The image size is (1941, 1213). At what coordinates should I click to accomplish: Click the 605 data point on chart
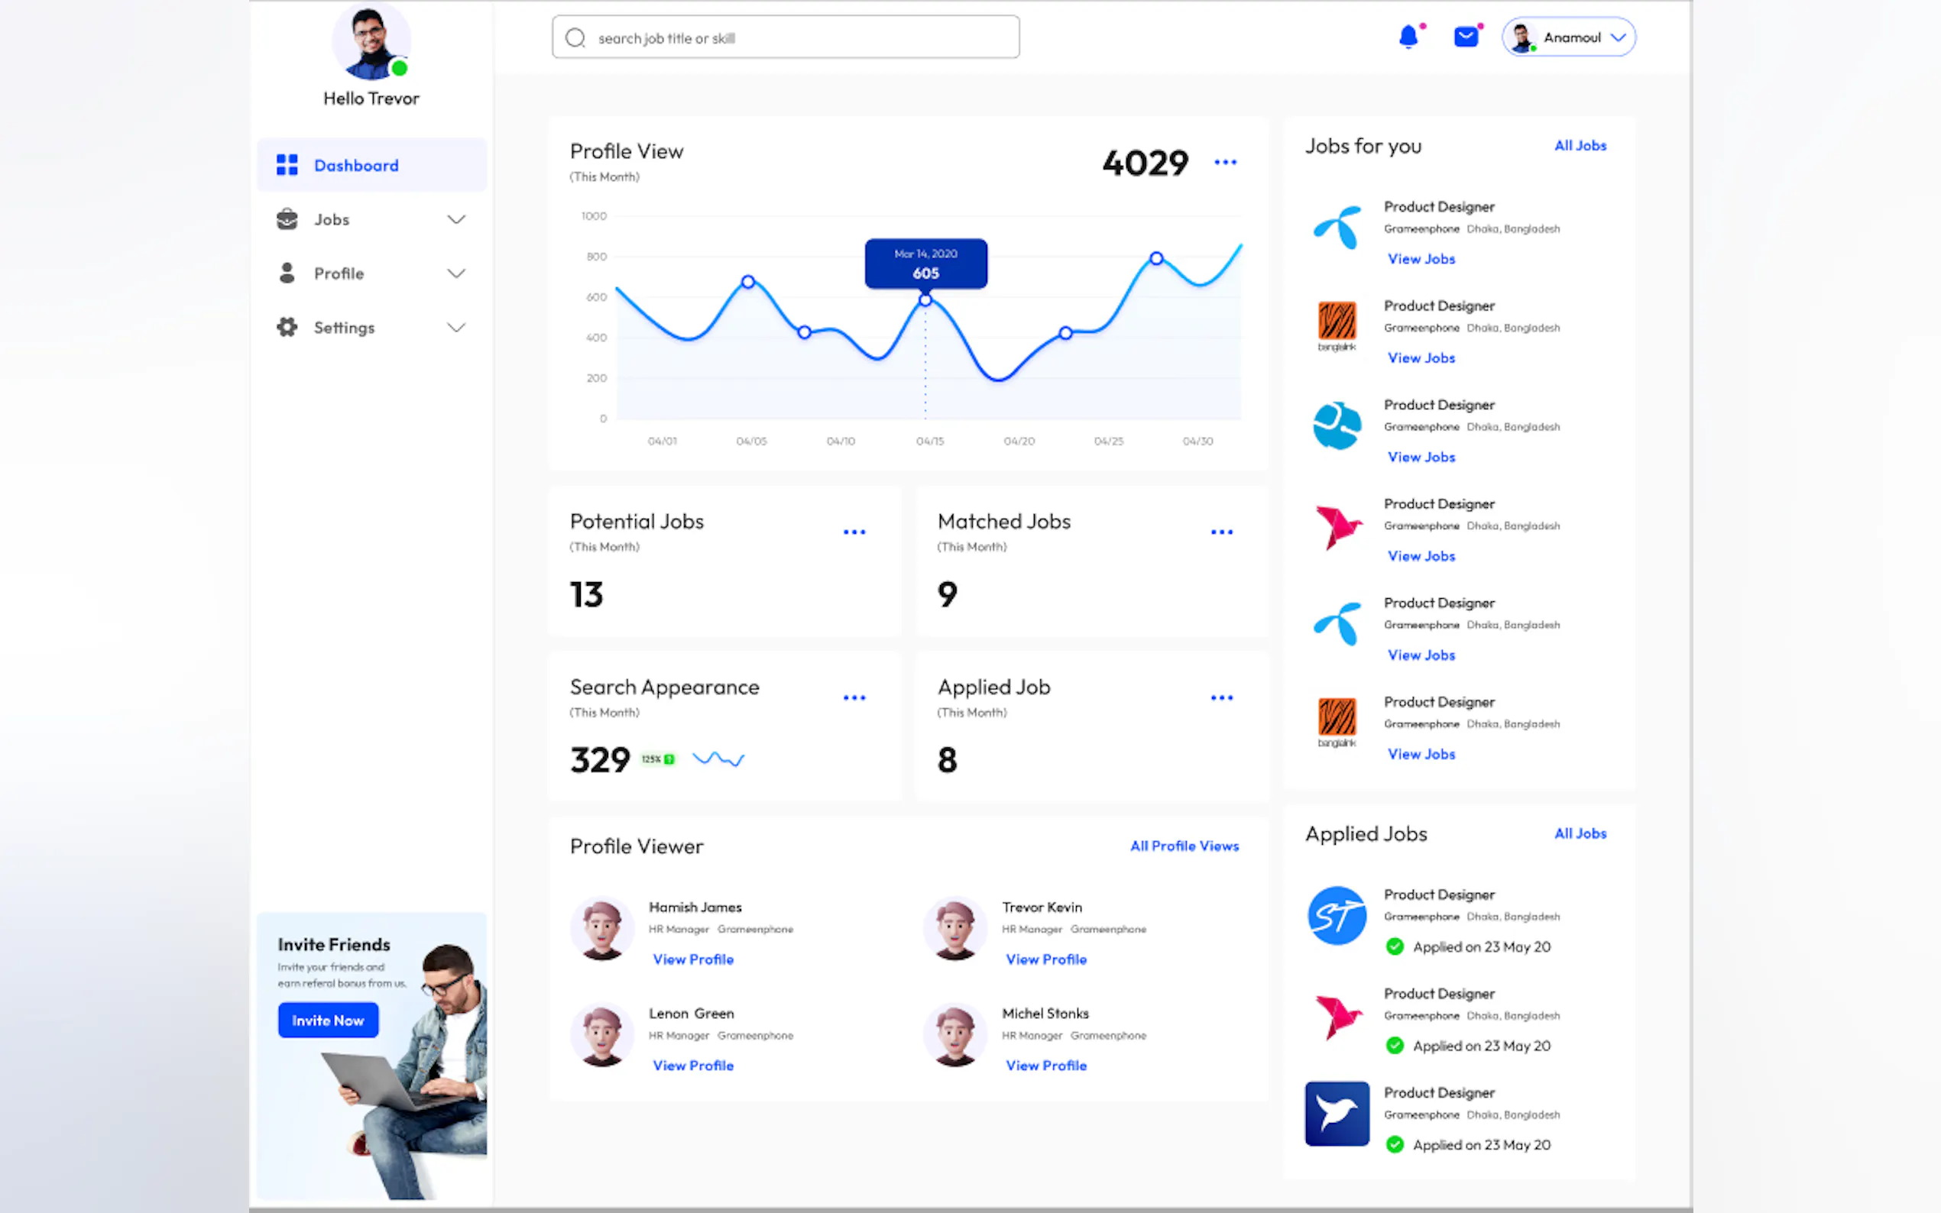[x=925, y=300]
